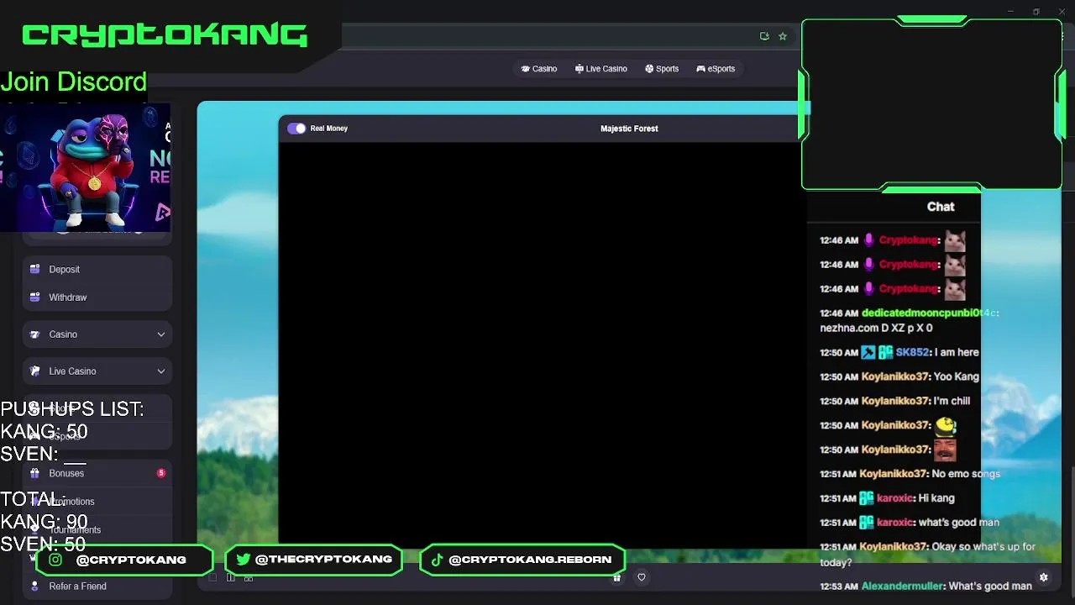The image size is (1075, 605).
Task: Open the eSports tab in top navigation
Action: pyautogui.click(x=716, y=69)
